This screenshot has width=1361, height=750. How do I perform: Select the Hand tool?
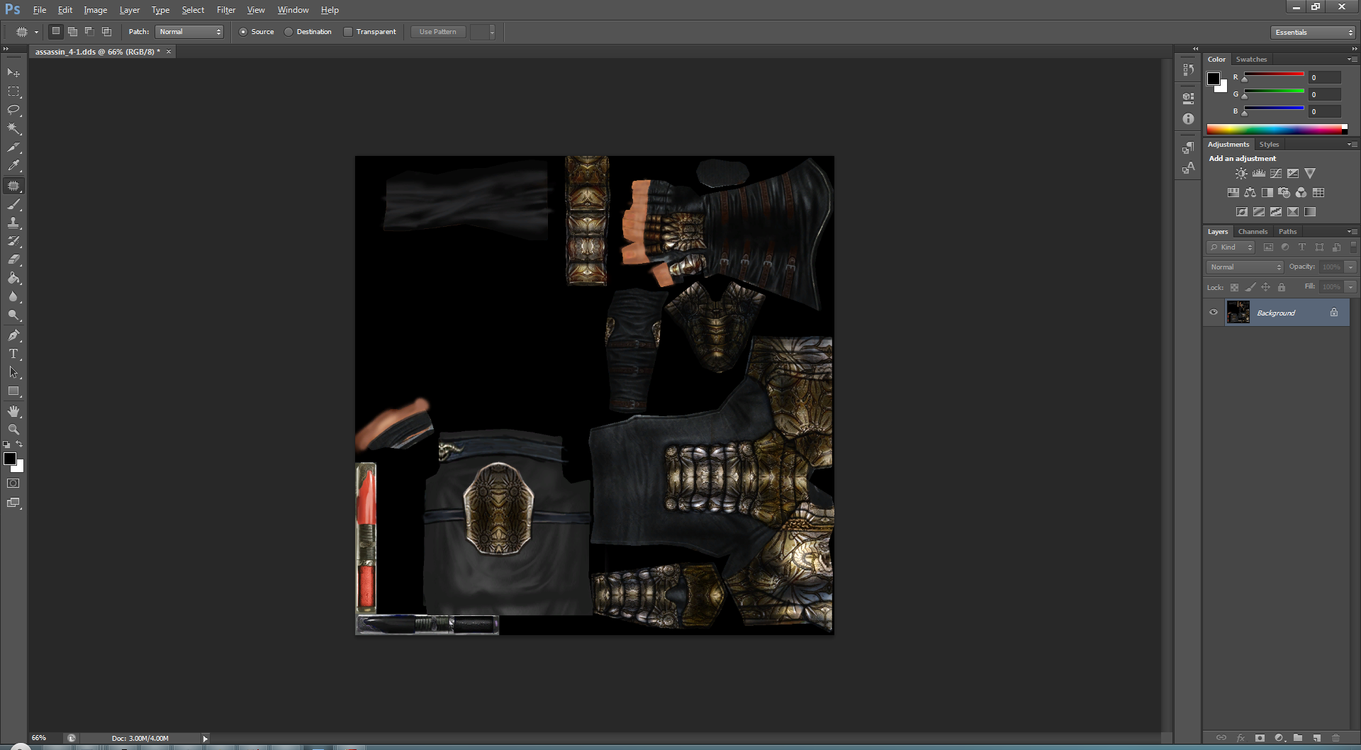(x=13, y=411)
